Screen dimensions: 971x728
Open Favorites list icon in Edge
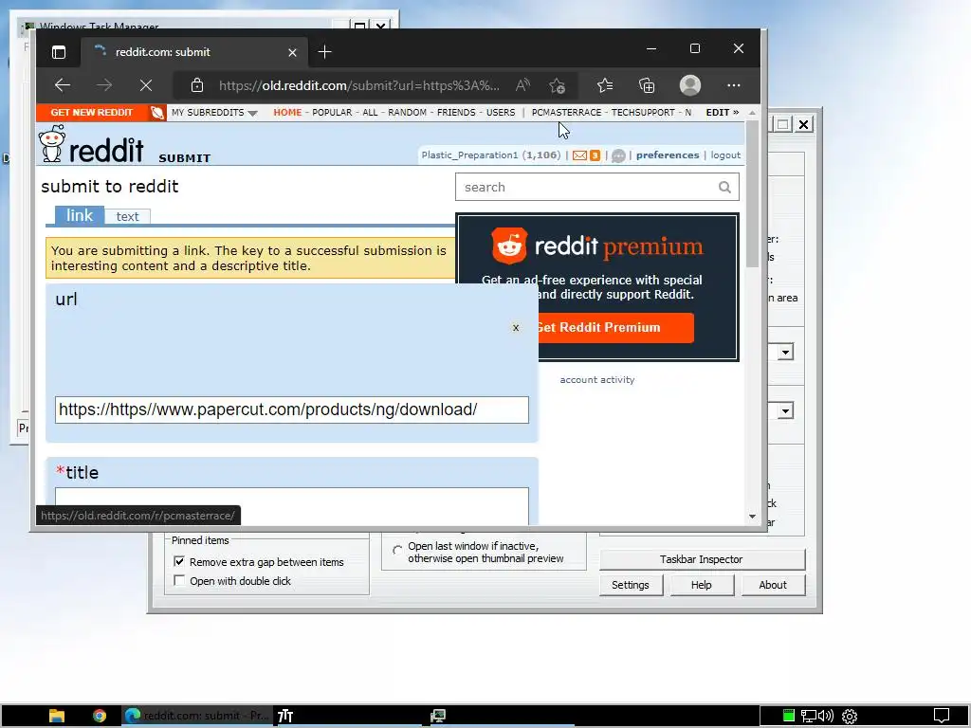click(x=605, y=85)
